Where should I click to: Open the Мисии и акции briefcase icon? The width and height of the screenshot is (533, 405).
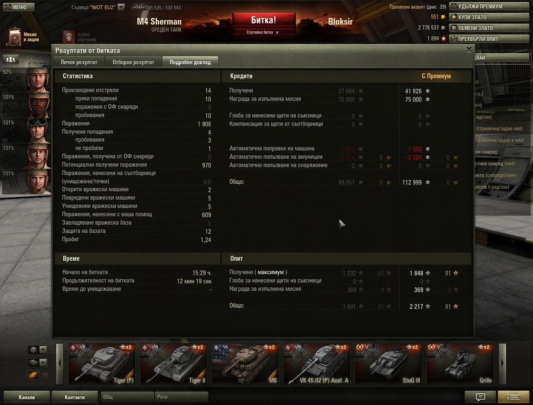[x=15, y=37]
